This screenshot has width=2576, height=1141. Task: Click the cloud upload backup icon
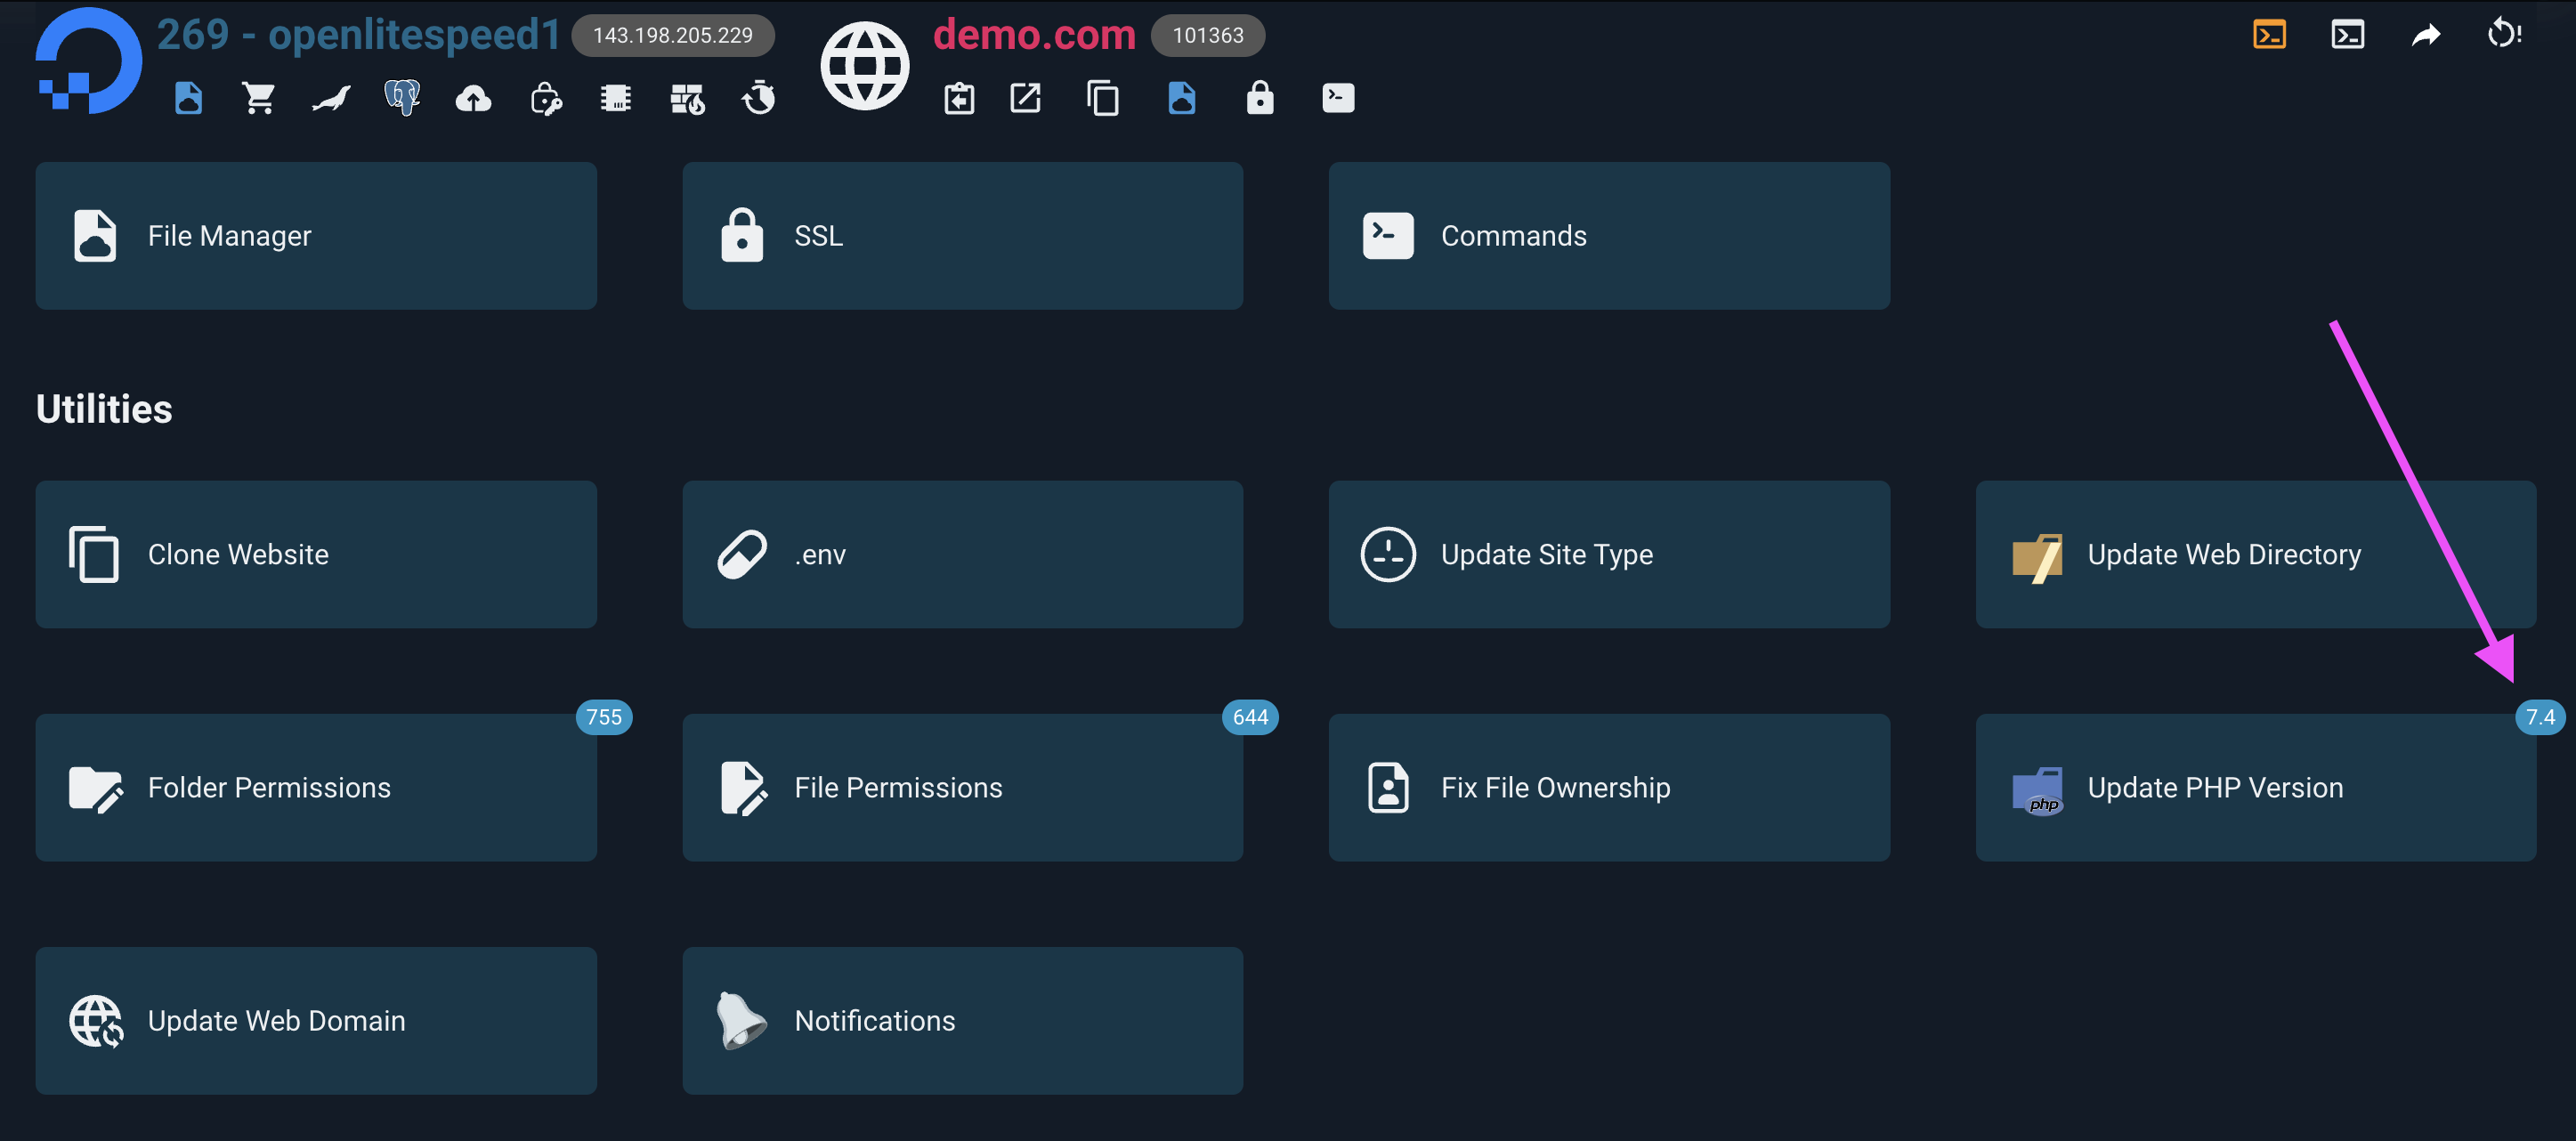click(x=473, y=98)
